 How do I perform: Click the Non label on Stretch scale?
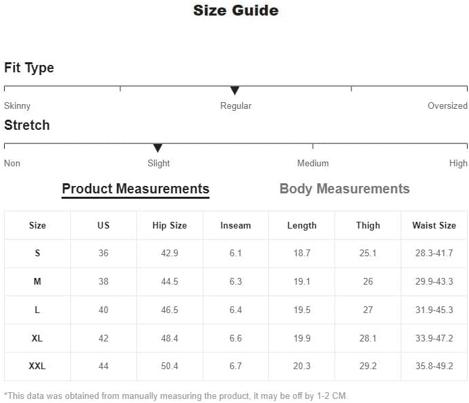(12, 164)
